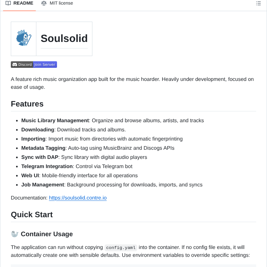267x267 pixels.
Task: Click the book icon beside README
Action: (x=8, y=3)
